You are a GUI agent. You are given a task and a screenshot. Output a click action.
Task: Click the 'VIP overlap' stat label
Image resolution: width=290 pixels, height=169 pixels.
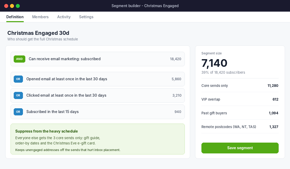point(211,99)
